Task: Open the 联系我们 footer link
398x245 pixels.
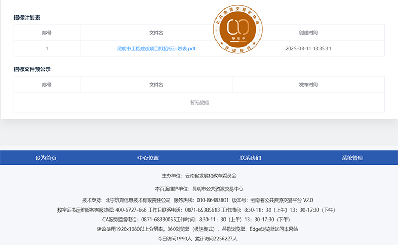Action: click(250, 158)
